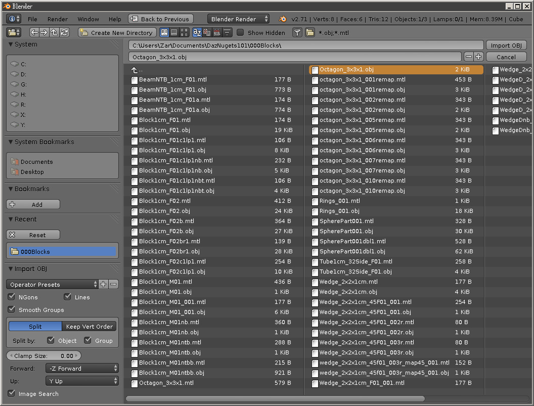Screen dimensions: 534x406
Task: Select Split mode toggle
Action: [35, 326]
